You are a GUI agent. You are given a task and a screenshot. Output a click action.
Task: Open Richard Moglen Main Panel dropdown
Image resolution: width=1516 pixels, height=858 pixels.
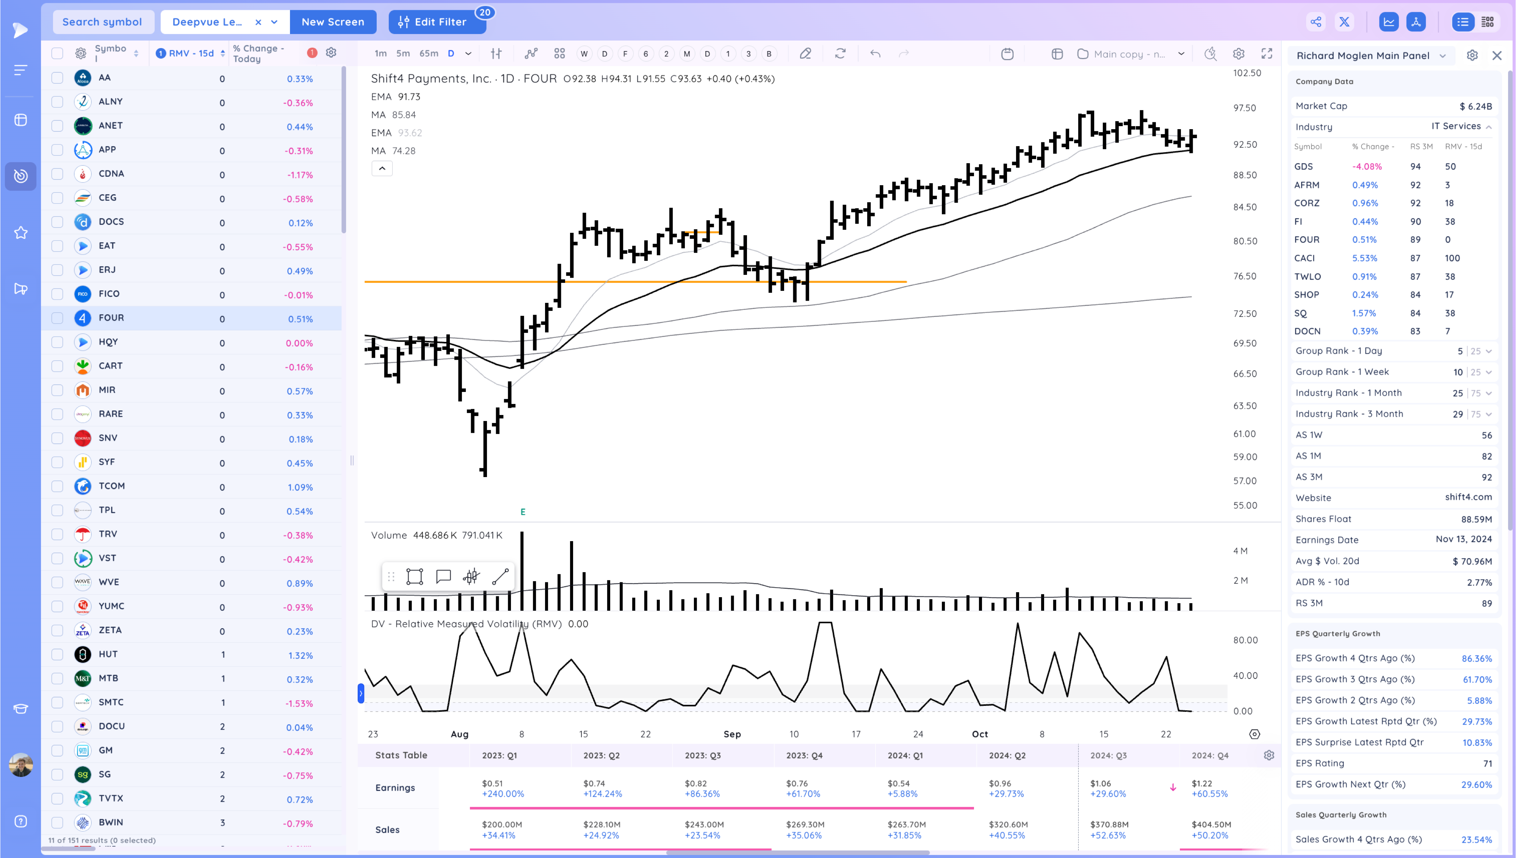click(1442, 55)
